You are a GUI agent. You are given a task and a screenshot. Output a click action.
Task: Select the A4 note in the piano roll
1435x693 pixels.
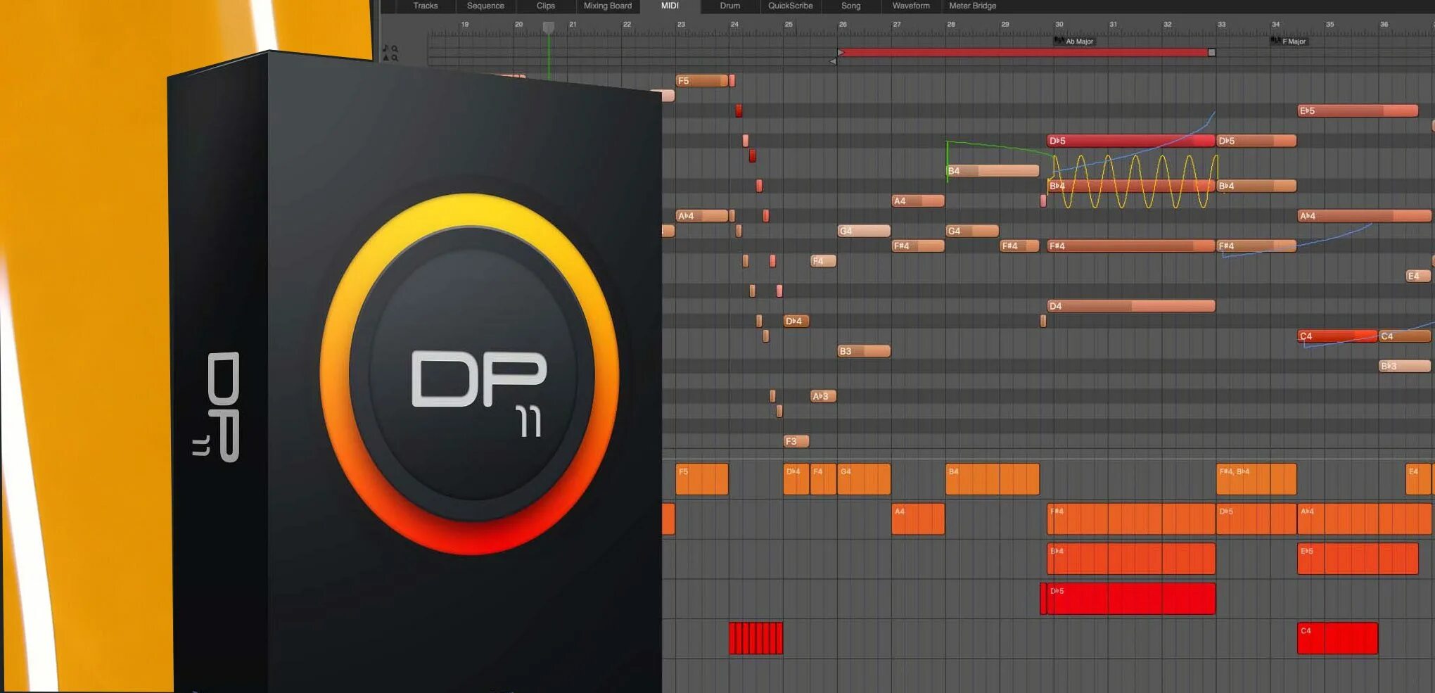click(x=918, y=201)
